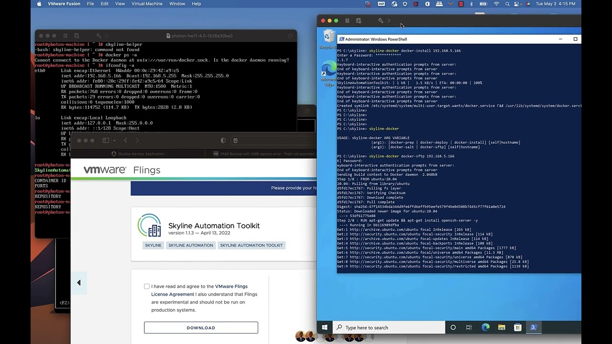Open the Window menu

(177, 4)
